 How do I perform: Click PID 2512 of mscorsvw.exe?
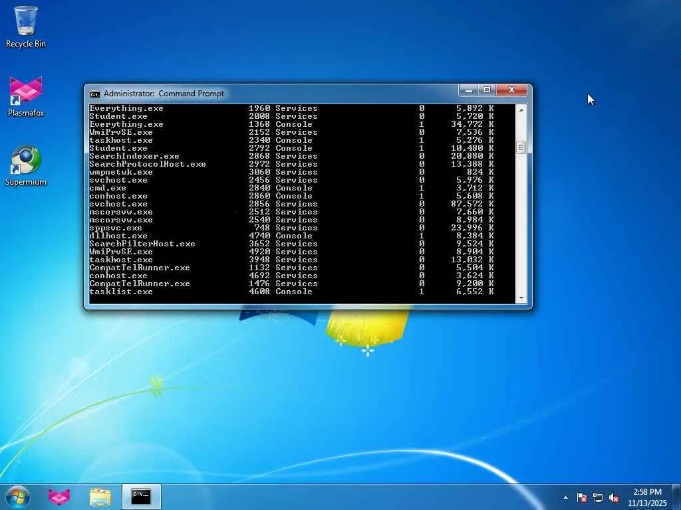tap(259, 212)
